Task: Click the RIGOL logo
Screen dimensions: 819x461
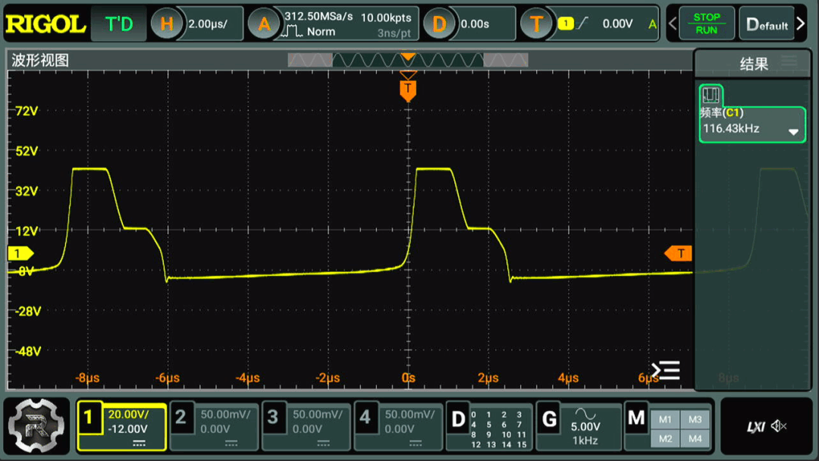Action: pos(45,24)
